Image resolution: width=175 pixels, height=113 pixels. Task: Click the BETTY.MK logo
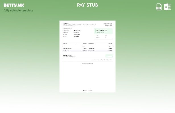coord(14,5)
